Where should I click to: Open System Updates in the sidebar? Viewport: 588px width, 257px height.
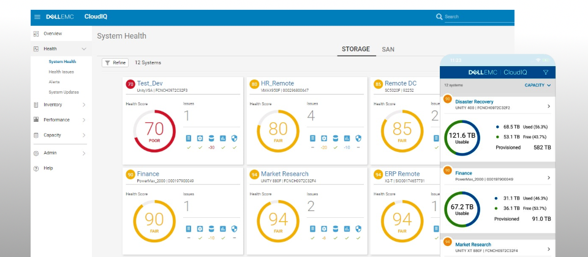pyautogui.click(x=64, y=92)
